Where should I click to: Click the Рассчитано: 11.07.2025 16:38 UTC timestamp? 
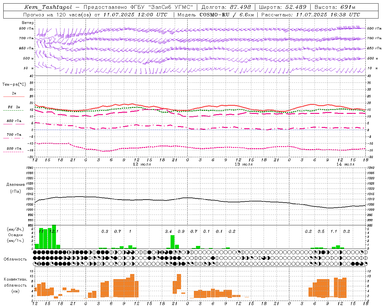[x=311, y=15]
